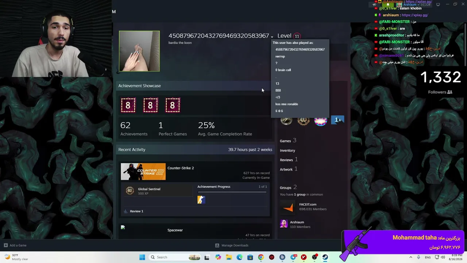Open the last achievement showcase badge

(173, 105)
